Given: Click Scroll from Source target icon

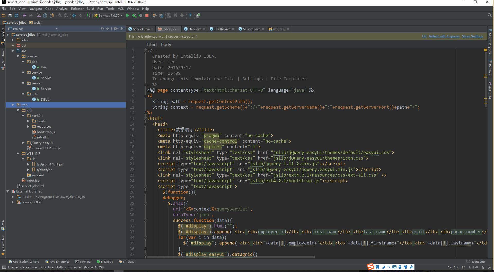Looking at the screenshot, I should point(102,29).
